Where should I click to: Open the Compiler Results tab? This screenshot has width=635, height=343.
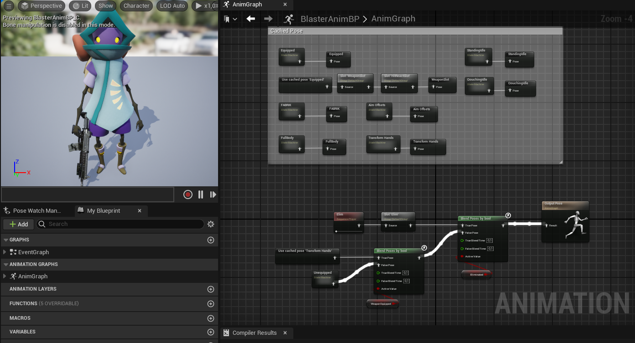(x=254, y=333)
